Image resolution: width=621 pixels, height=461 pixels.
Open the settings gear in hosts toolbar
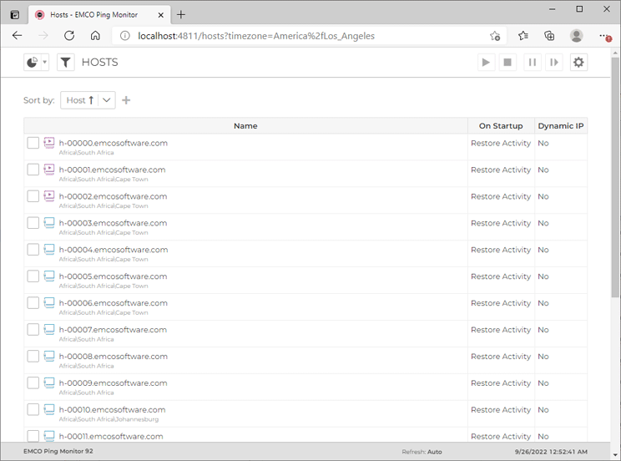click(x=578, y=63)
